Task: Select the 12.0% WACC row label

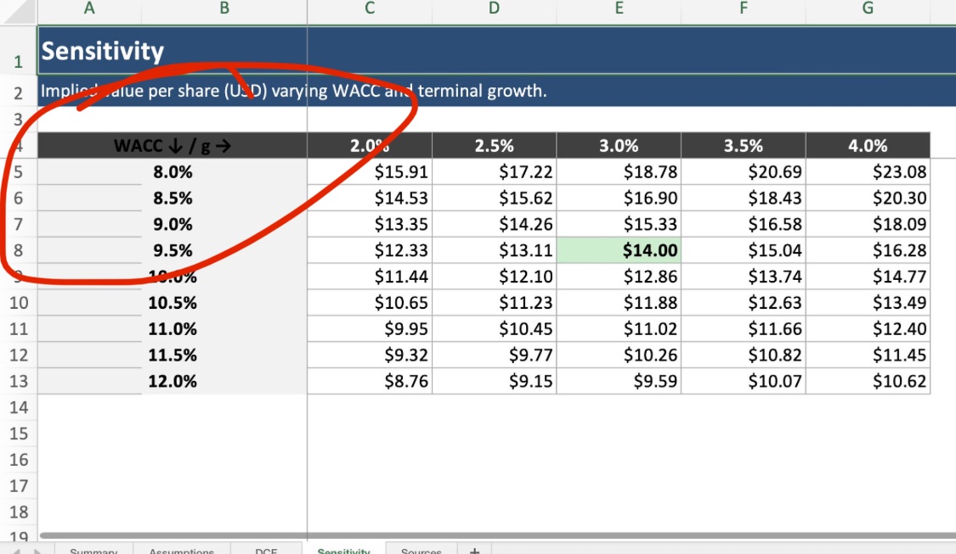Action: click(x=173, y=381)
